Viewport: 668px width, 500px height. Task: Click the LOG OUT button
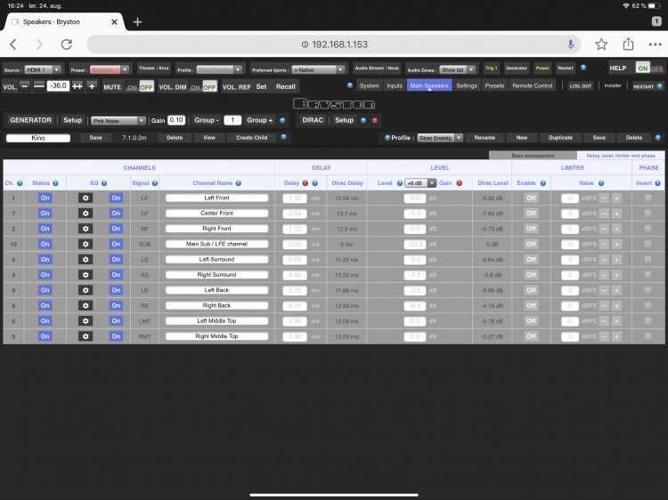tap(580, 86)
